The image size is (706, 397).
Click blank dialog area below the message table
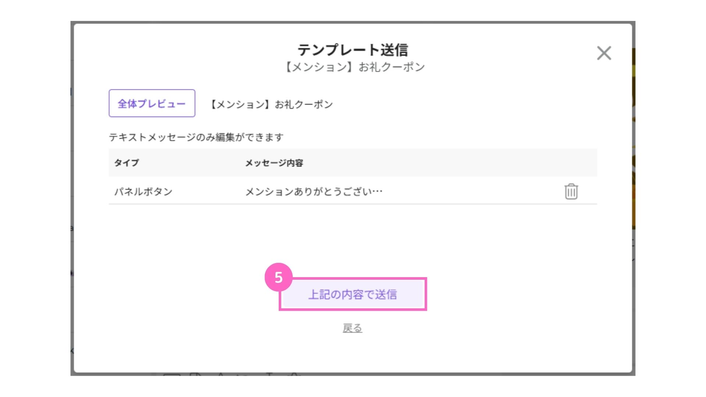[353, 235]
